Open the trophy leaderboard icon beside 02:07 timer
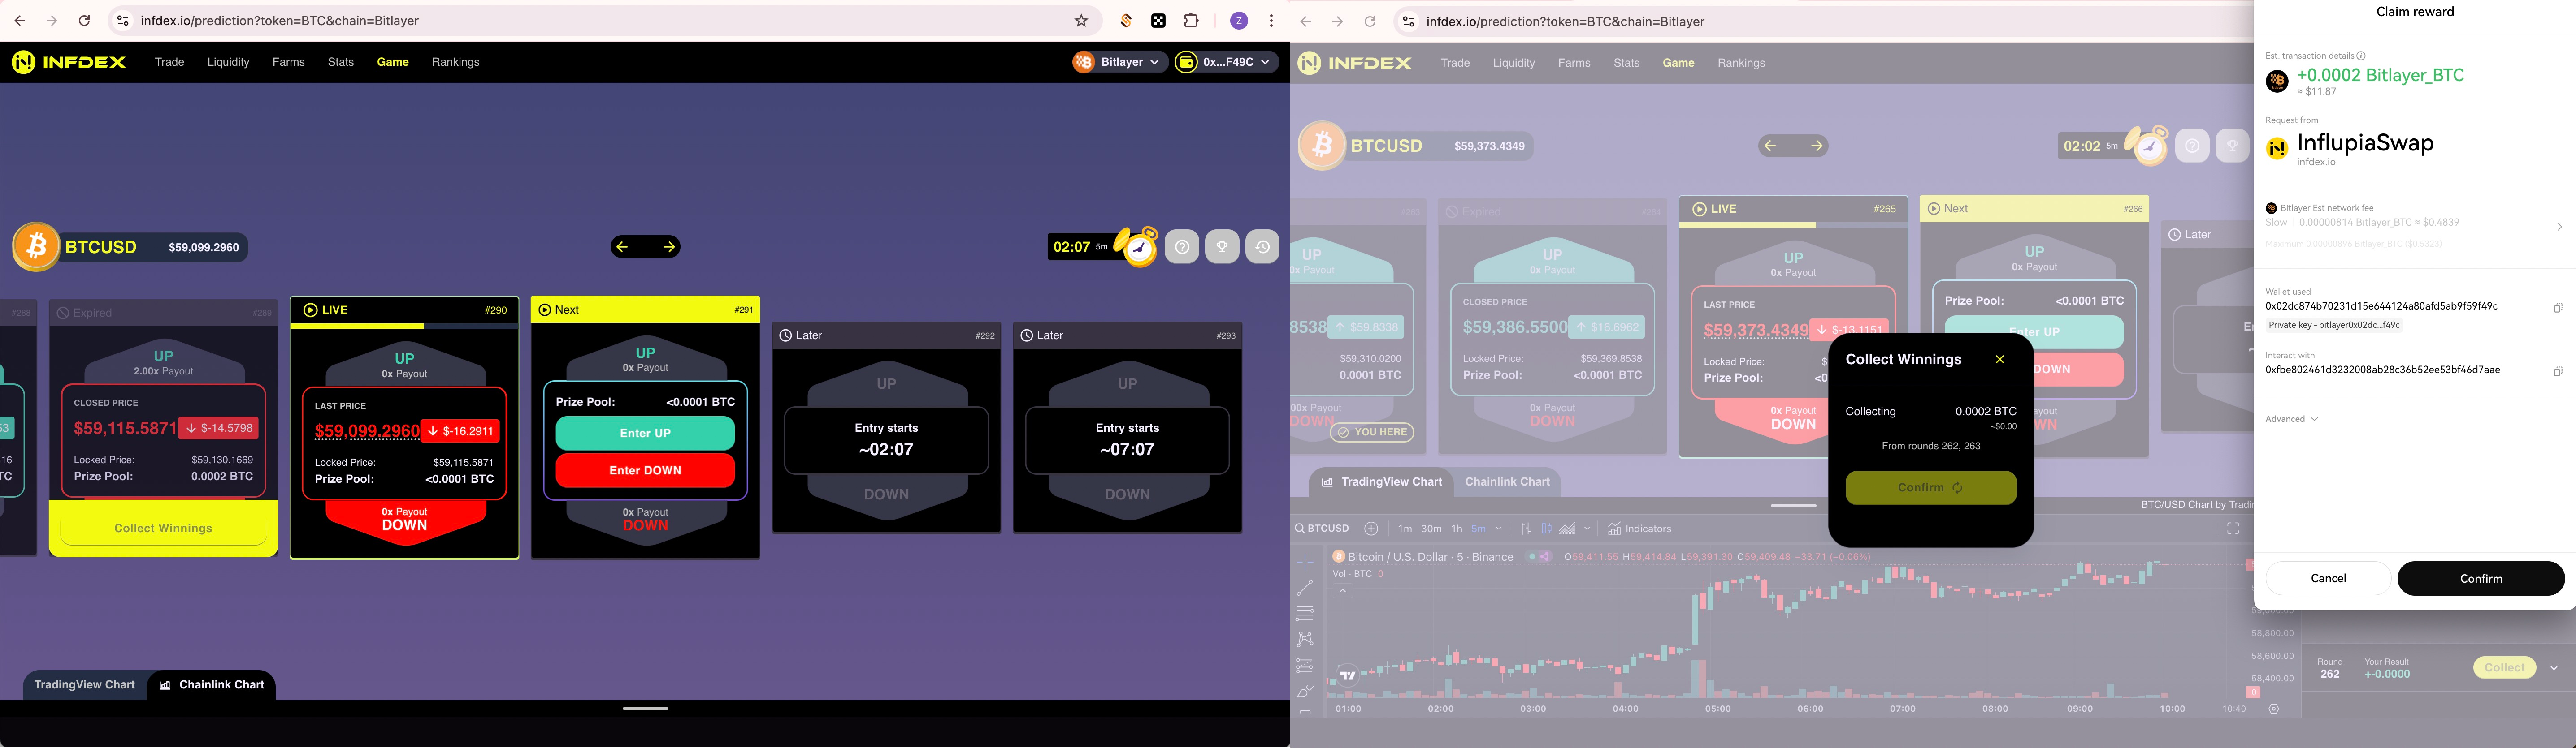This screenshot has width=2576, height=748. [x=1222, y=247]
